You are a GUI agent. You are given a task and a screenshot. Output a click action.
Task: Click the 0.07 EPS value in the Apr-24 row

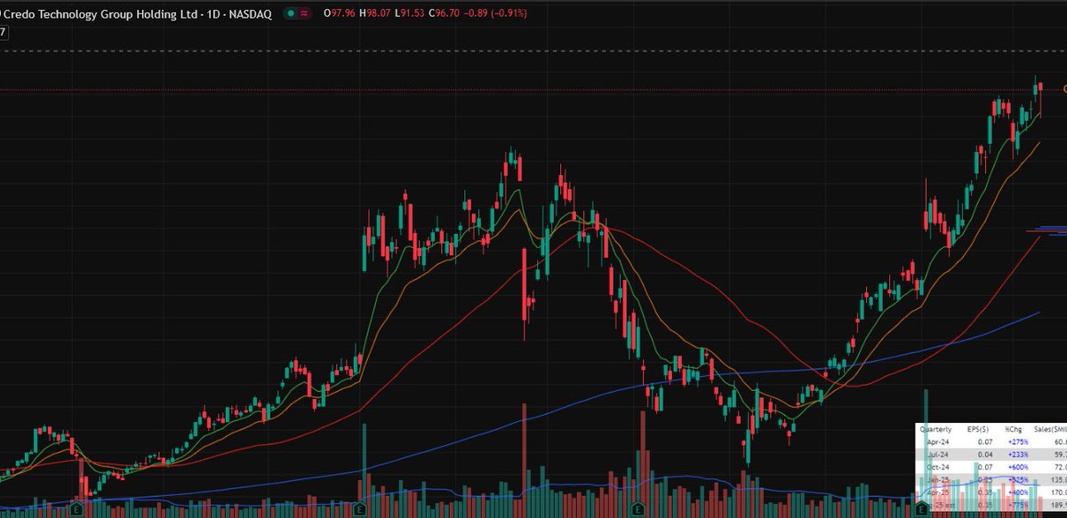(984, 441)
